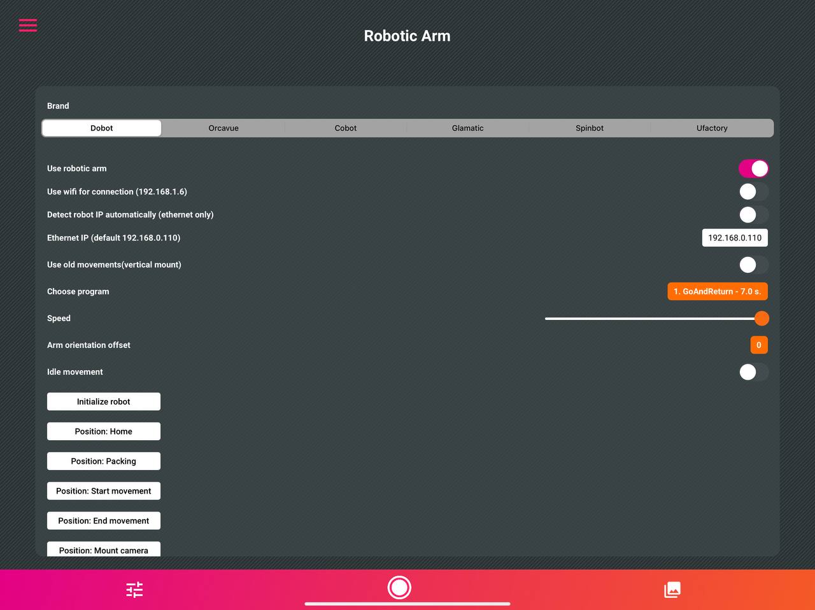Turn on automatic robot IP detection
The image size is (815, 610).
tap(754, 214)
